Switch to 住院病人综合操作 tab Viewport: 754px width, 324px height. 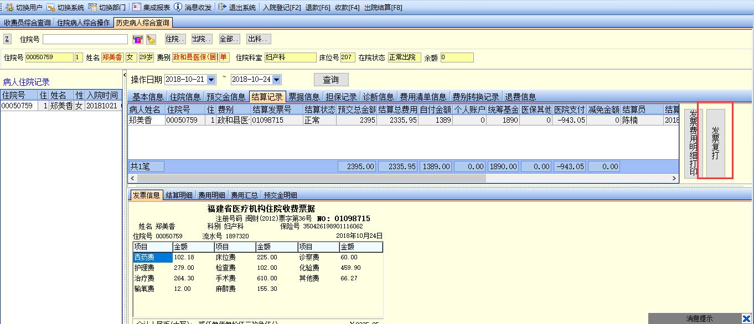tap(84, 23)
